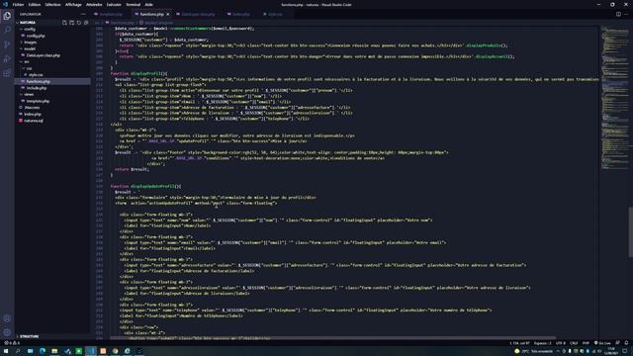Open Microsoft Edge from taskbar
This screenshot has height=356, width=633.
(42, 351)
